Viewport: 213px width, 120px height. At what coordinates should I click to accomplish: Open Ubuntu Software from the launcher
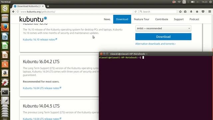5,64
